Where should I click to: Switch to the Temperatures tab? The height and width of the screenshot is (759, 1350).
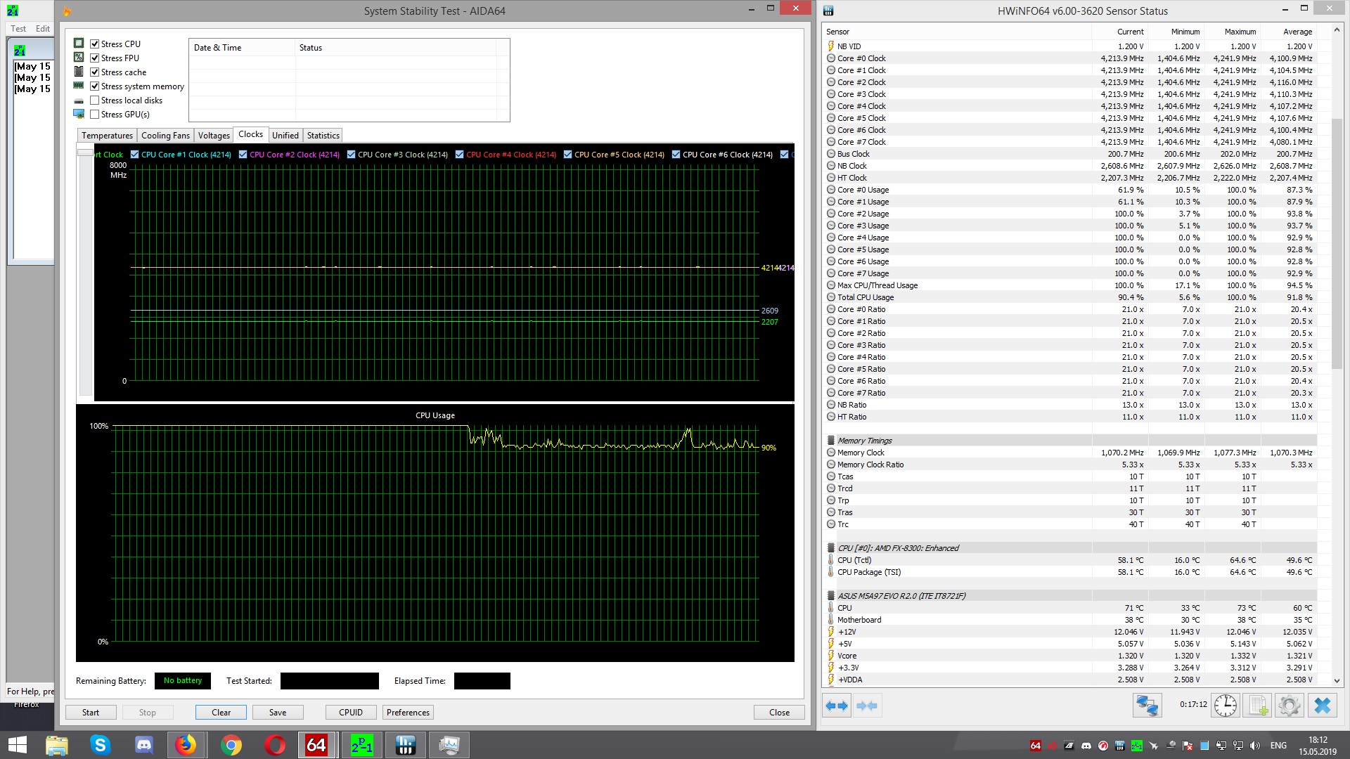coord(107,136)
